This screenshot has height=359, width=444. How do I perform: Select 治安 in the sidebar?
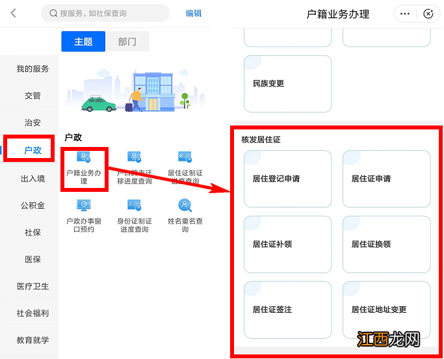(33, 122)
